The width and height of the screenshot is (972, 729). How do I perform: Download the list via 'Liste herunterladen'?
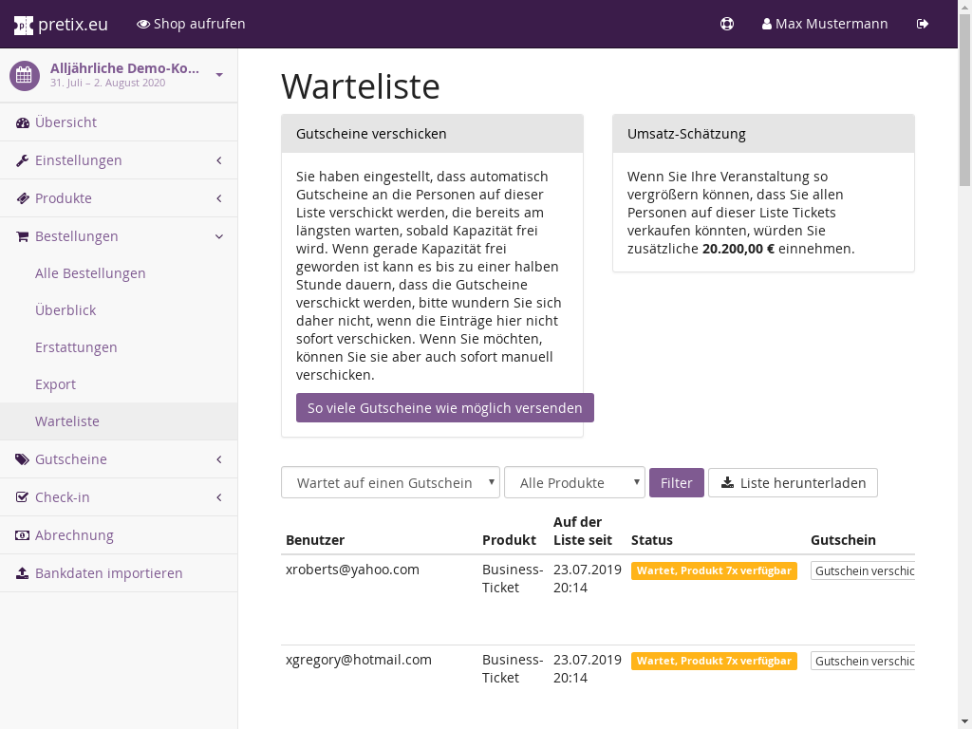click(x=793, y=482)
